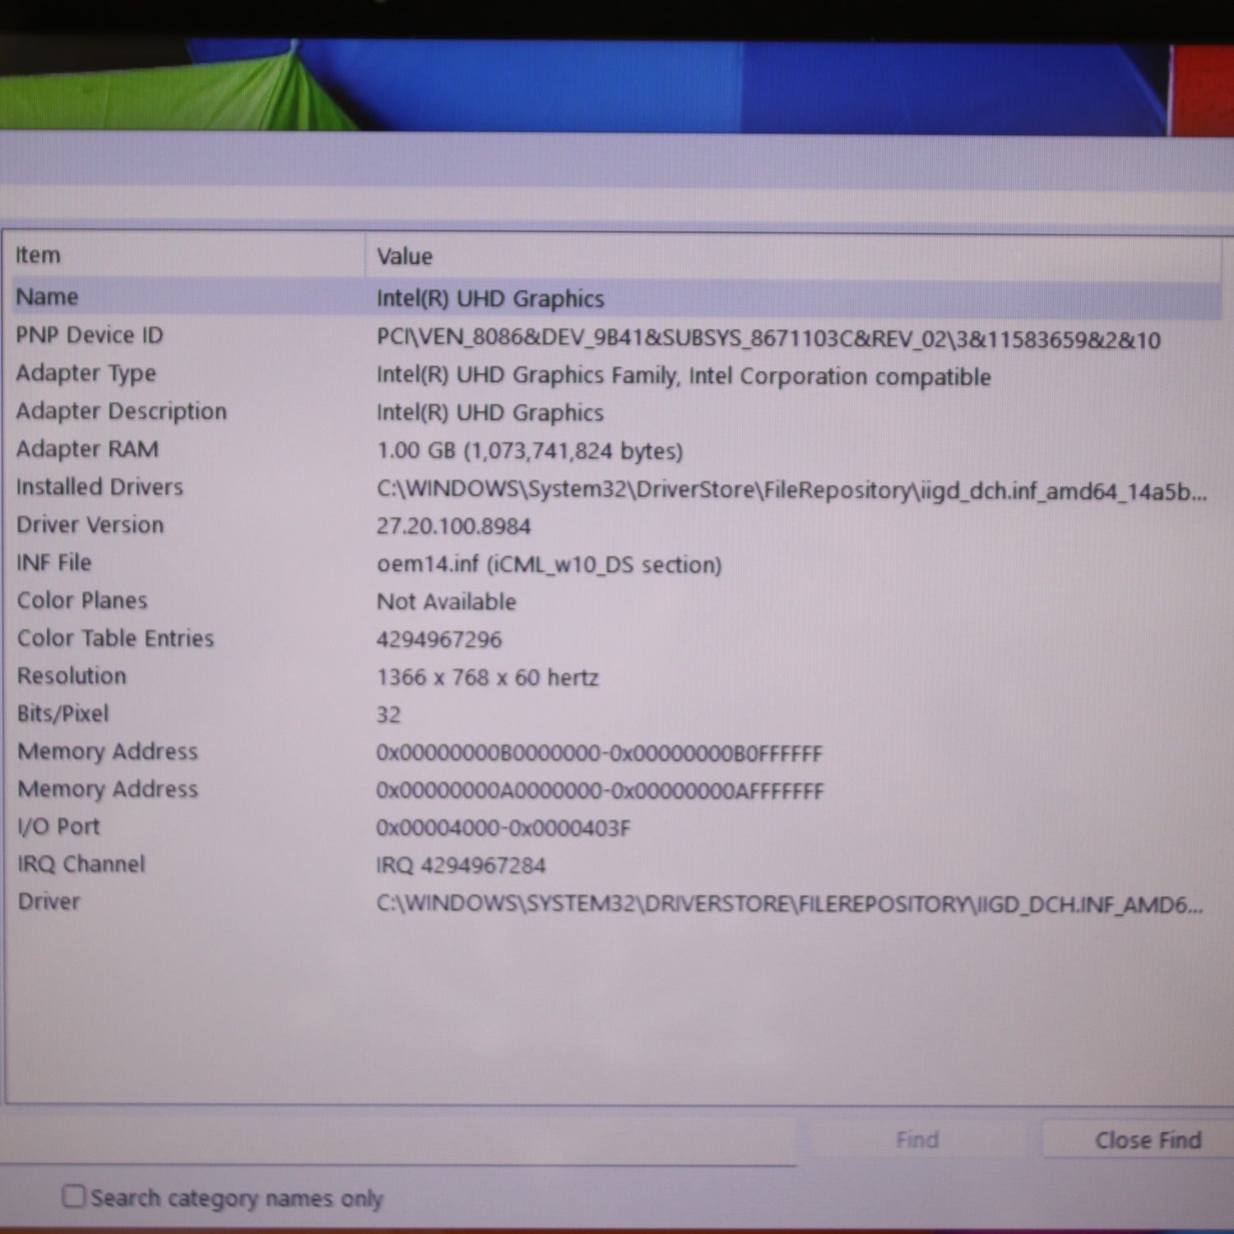Screen dimensions: 1234x1234
Task: Click the Value column header
Action: click(x=405, y=257)
